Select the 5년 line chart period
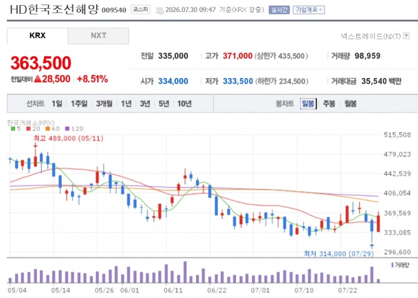418x298 pixels. pyautogui.click(x=164, y=104)
